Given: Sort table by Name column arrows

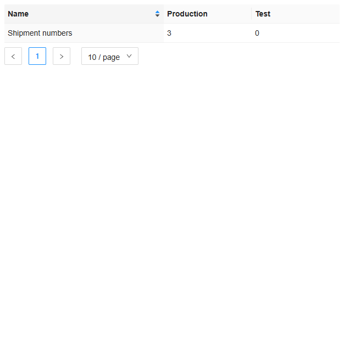Looking at the screenshot, I should pyautogui.click(x=157, y=14).
